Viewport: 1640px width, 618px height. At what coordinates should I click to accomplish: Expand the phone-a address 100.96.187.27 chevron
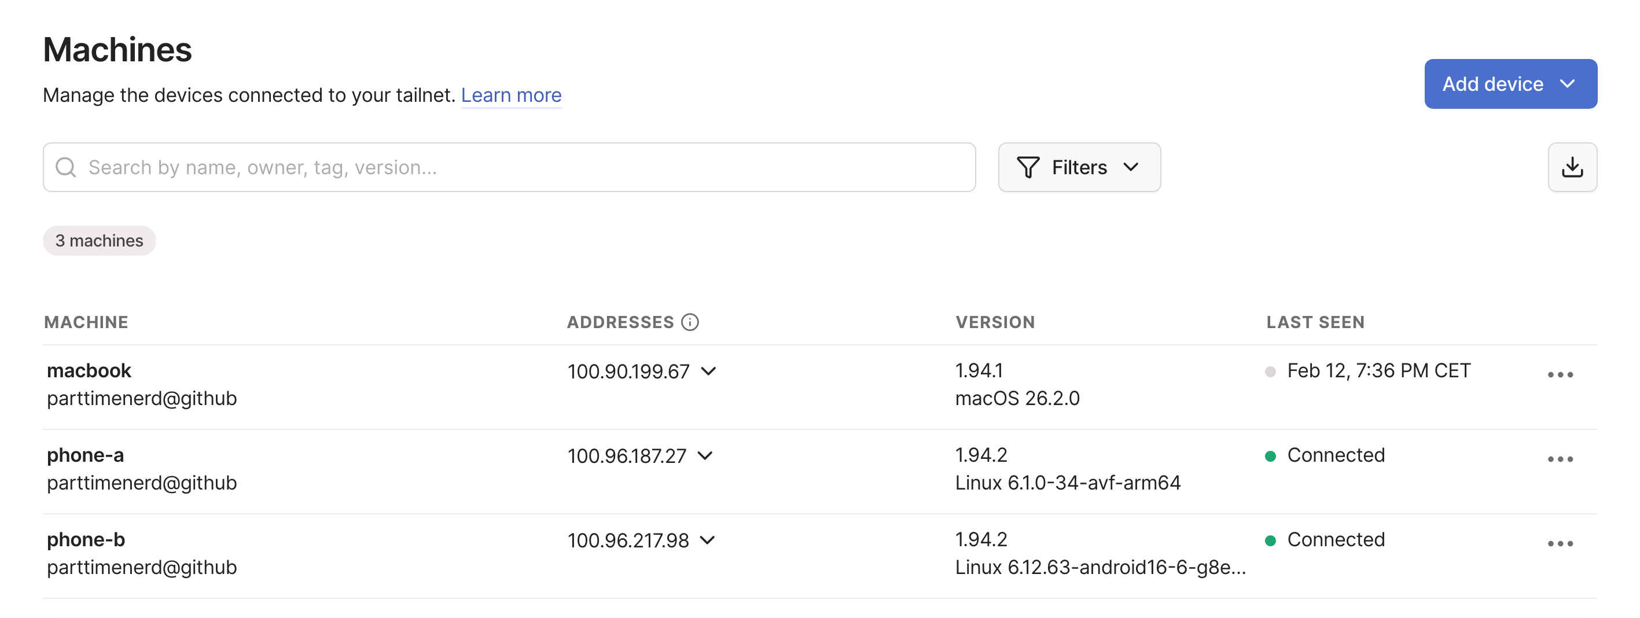click(x=705, y=456)
